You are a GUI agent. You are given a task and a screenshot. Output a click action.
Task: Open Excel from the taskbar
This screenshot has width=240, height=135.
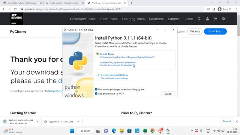coord(145,131)
